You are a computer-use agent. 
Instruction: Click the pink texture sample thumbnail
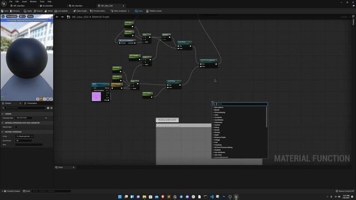click(x=96, y=97)
